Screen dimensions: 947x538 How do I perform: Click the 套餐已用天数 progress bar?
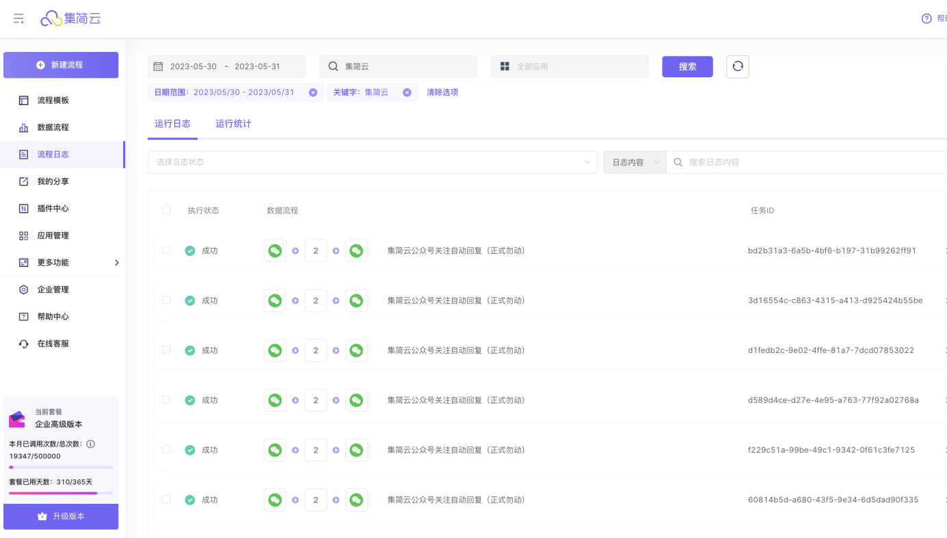tap(61, 493)
